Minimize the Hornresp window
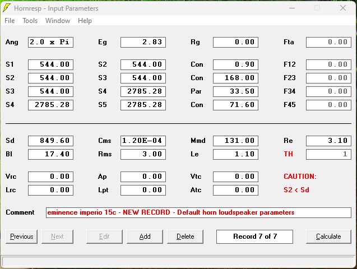This screenshot has width=357, height=269. tap(292, 8)
